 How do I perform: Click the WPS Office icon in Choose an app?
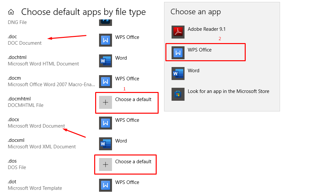[178, 53]
